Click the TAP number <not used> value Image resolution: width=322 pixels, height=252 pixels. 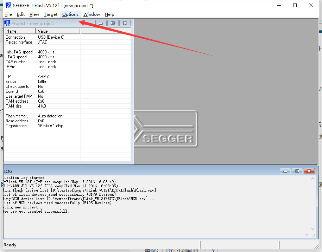coord(47,62)
